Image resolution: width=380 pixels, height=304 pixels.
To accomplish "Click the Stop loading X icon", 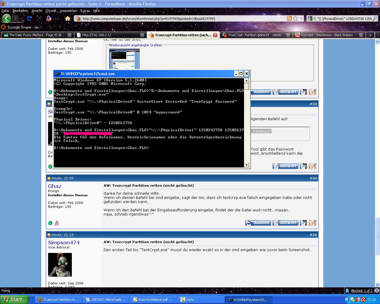I will 39,18.
